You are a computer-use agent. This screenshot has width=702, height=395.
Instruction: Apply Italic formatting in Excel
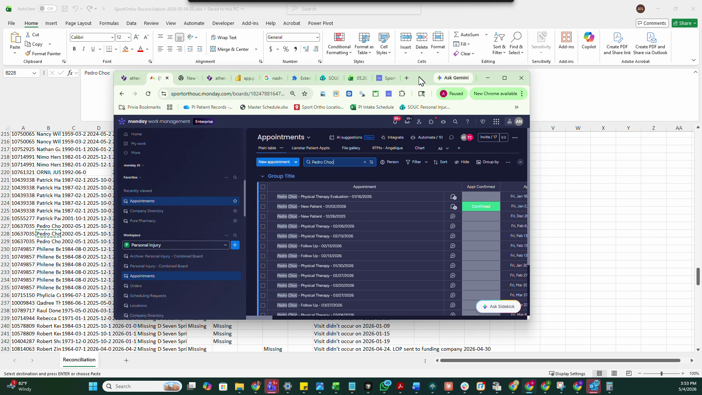pyautogui.click(x=83, y=49)
